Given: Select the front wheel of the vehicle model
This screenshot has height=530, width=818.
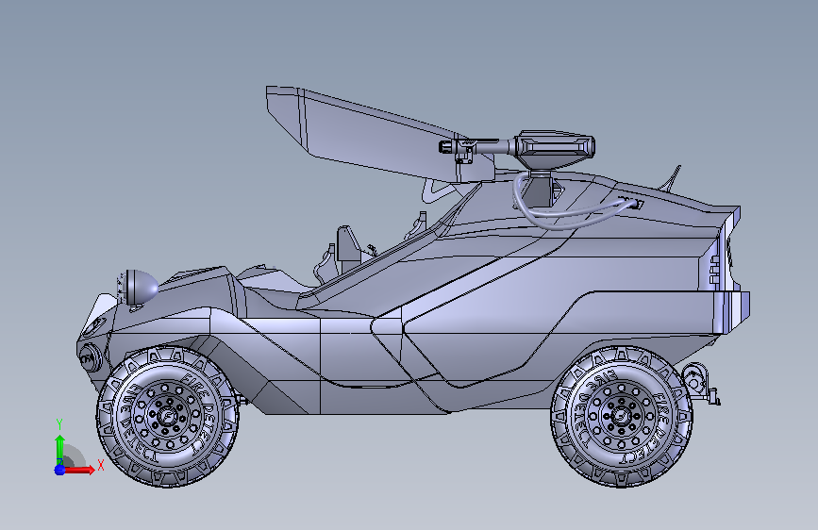Looking at the screenshot, I should click(x=168, y=416).
